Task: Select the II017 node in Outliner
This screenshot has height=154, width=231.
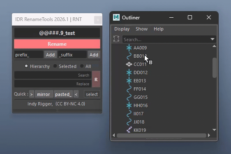Action: pyautogui.click(x=139, y=114)
